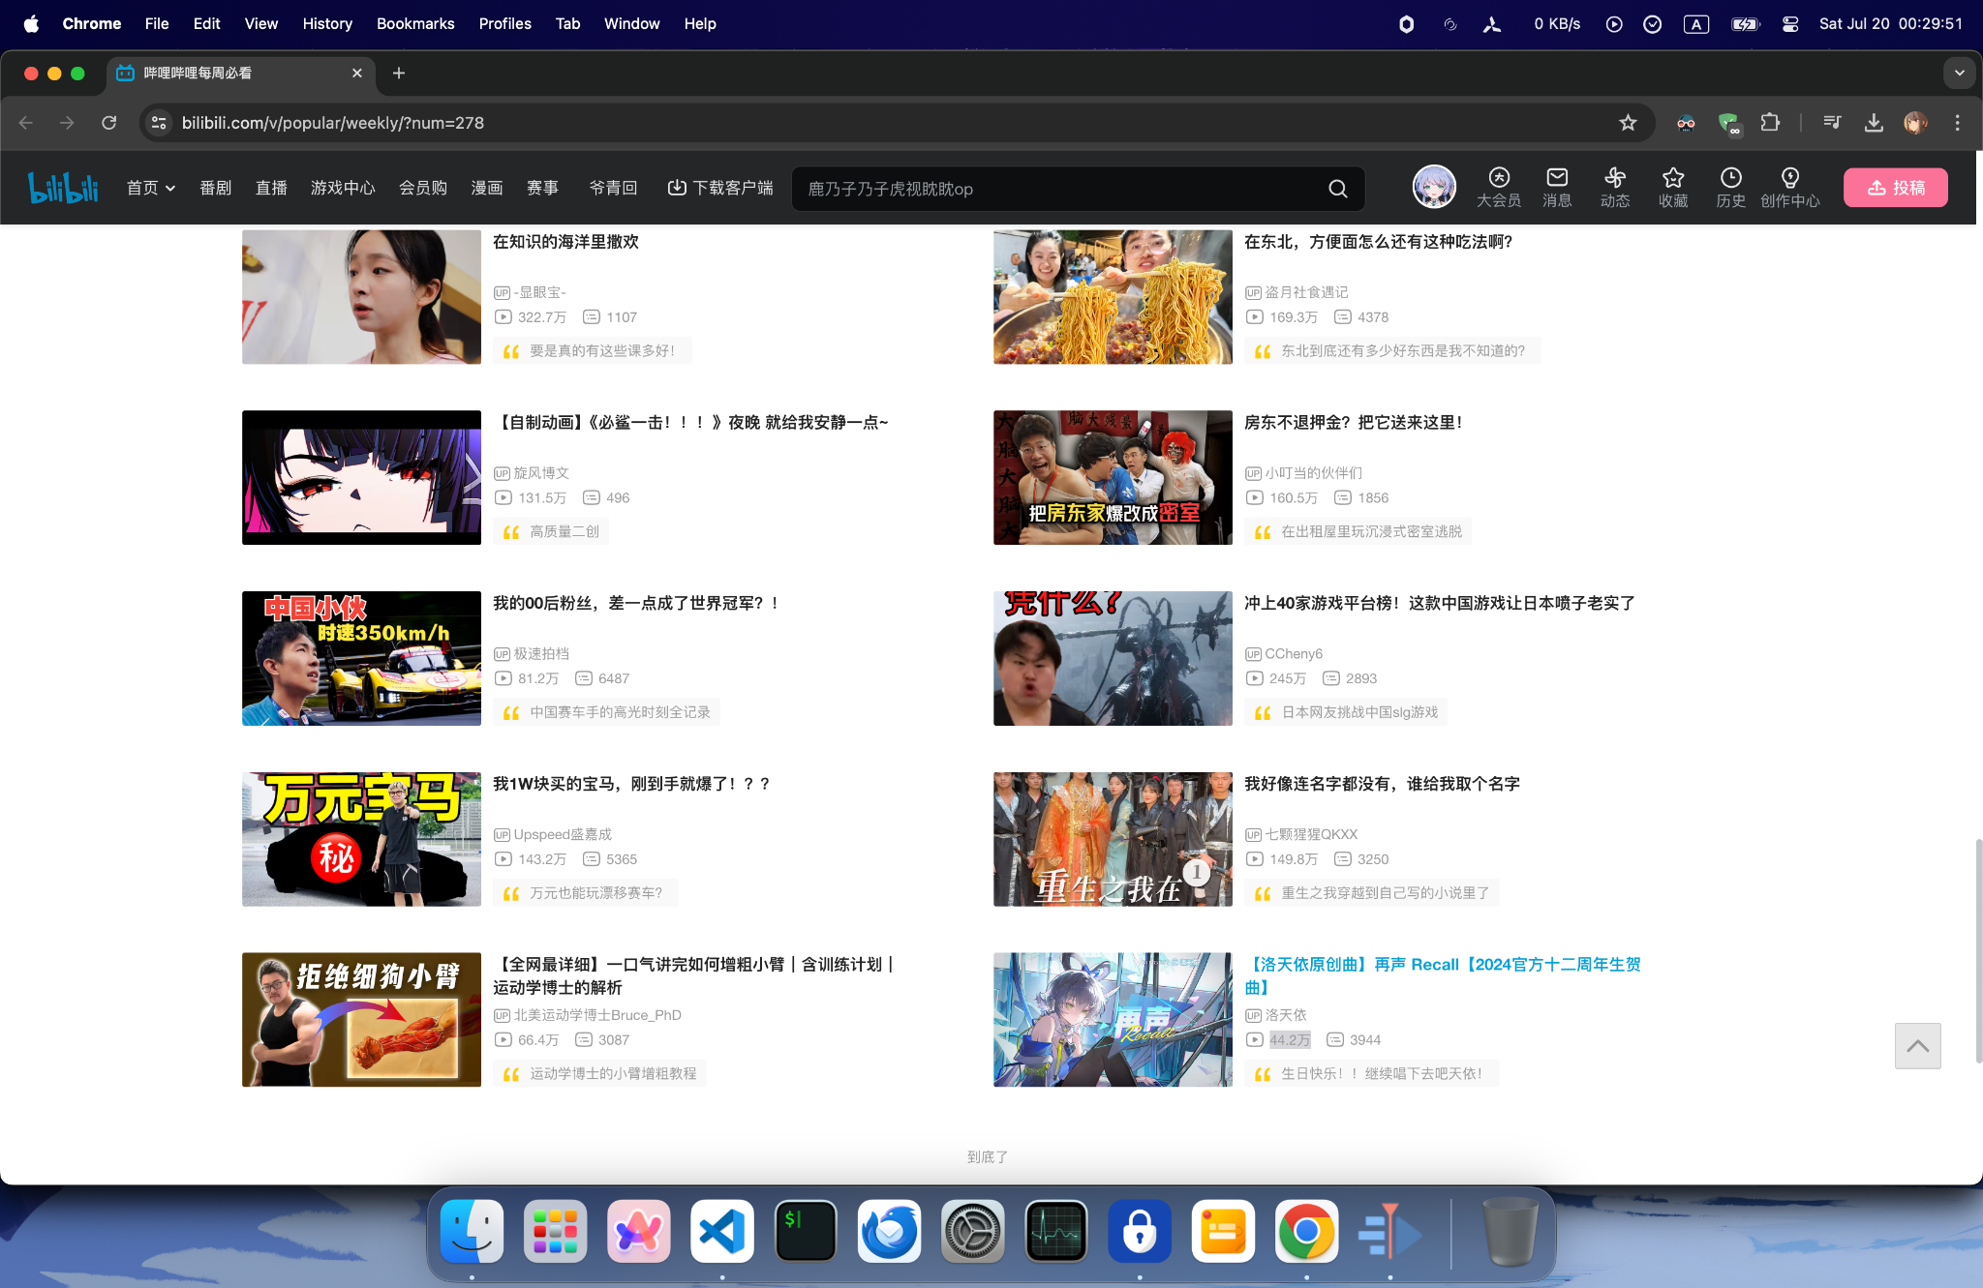Click the 万元宝马 video thumbnail
Viewport: 1983px width, 1288px height.
[x=360, y=839]
